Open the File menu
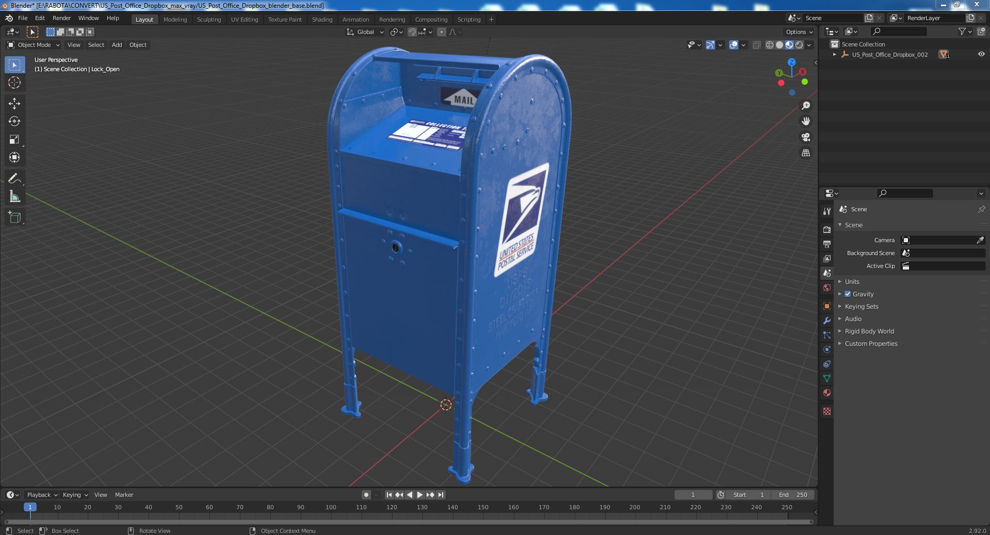The image size is (990, 535). [x=23, y=18]
